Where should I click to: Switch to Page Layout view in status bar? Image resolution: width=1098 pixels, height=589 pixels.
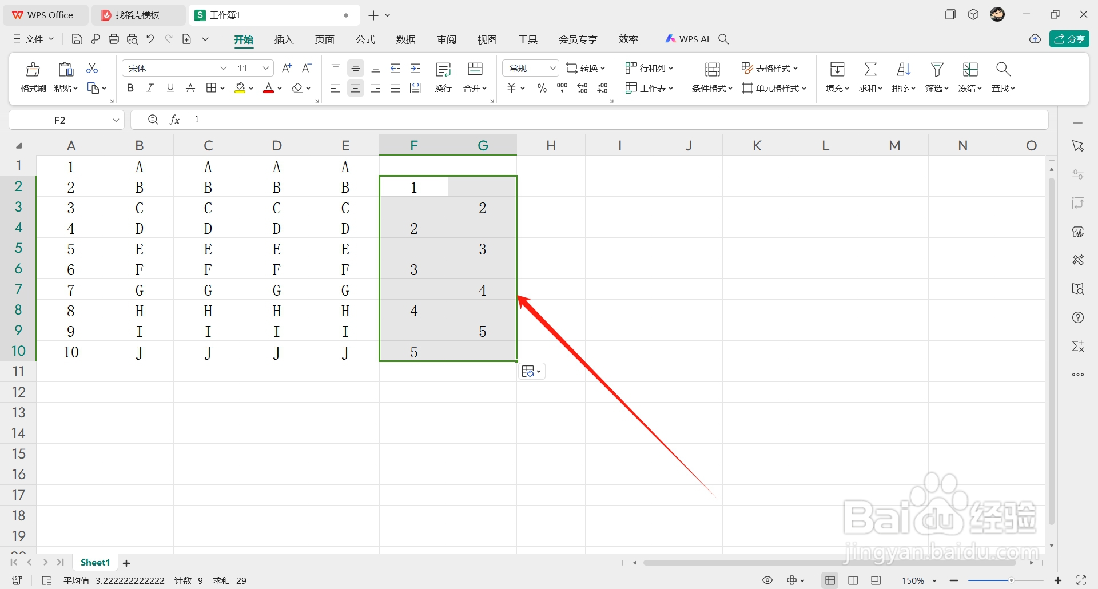(x=853, y=580)
